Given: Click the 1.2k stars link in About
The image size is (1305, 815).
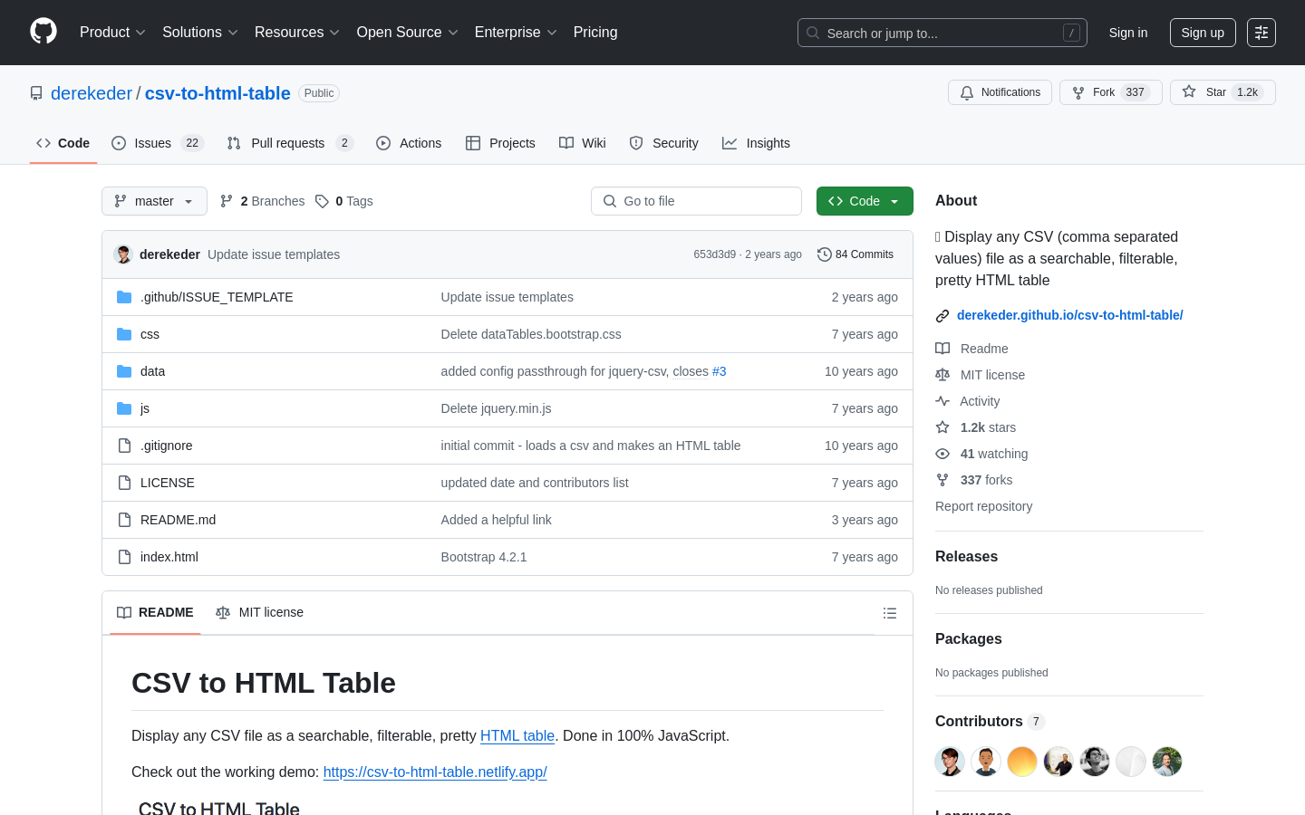Looking at the screenshot, I should (988, 427).
